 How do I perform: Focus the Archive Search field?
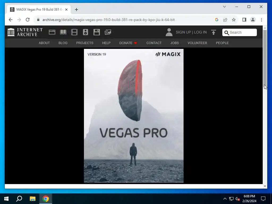240,32
